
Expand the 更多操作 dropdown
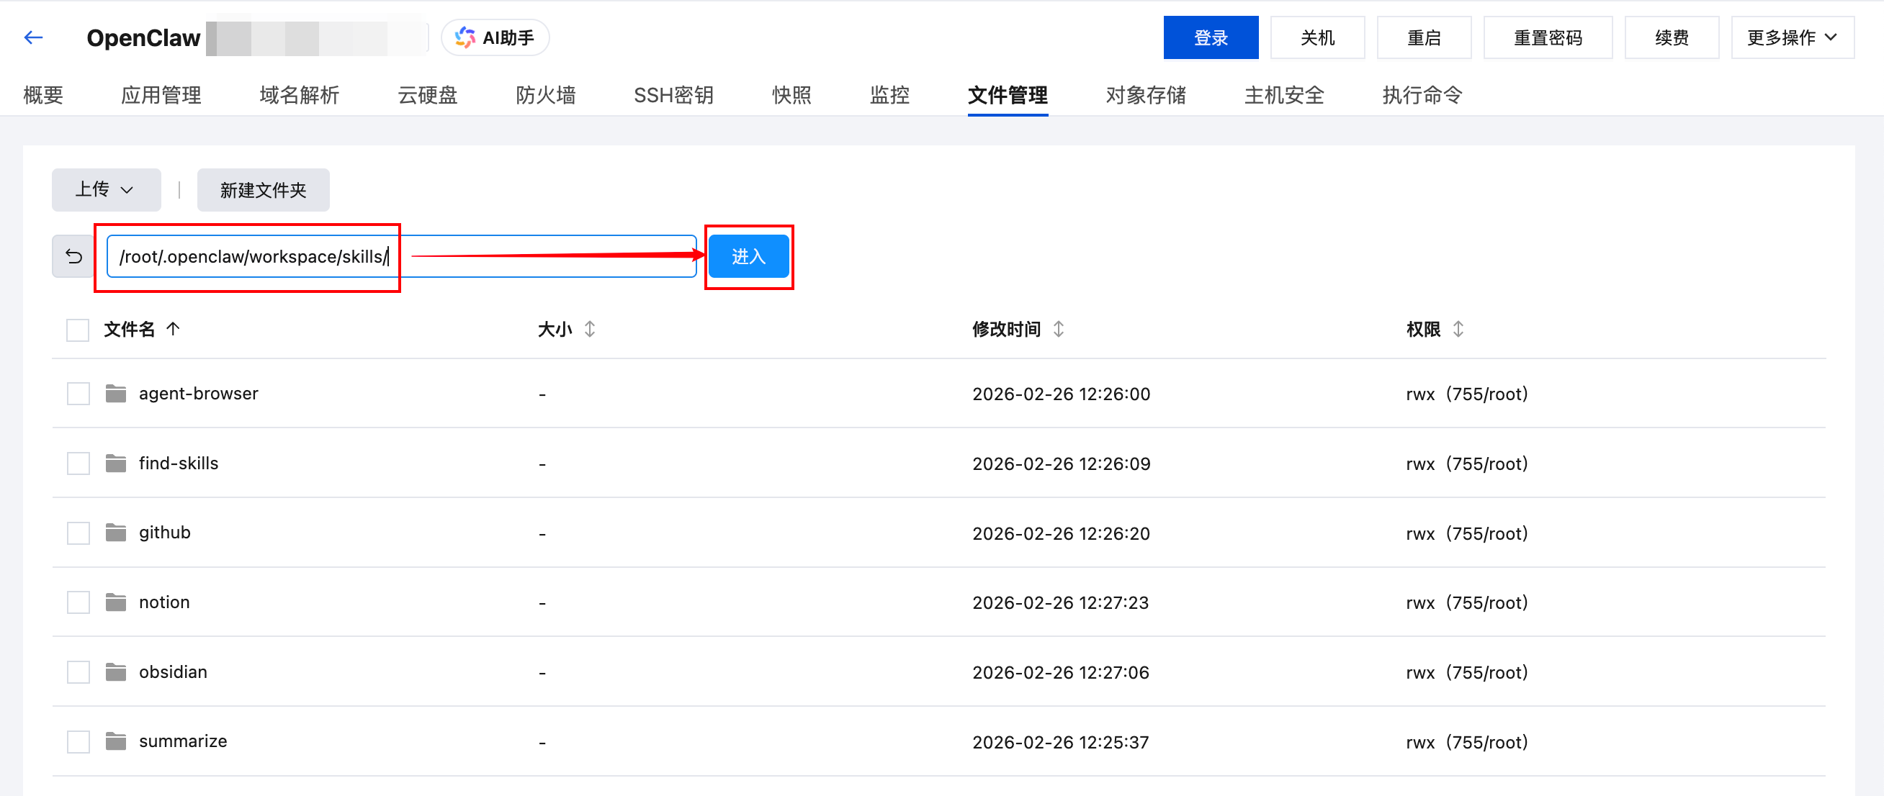click(1793, 37)
